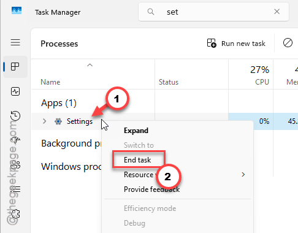The height and width of the screenshot is (233, 298).
Task: Expand the Settings process row
Action: pyautogui.click(x=44, y=121)
